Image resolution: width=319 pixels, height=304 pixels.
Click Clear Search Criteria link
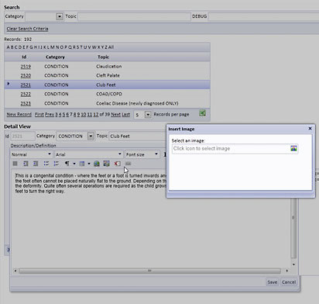pyautogui.click(x=27, y=29)
